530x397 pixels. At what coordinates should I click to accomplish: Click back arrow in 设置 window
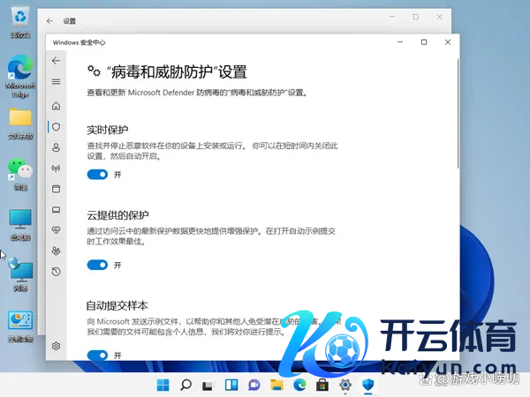49,20
